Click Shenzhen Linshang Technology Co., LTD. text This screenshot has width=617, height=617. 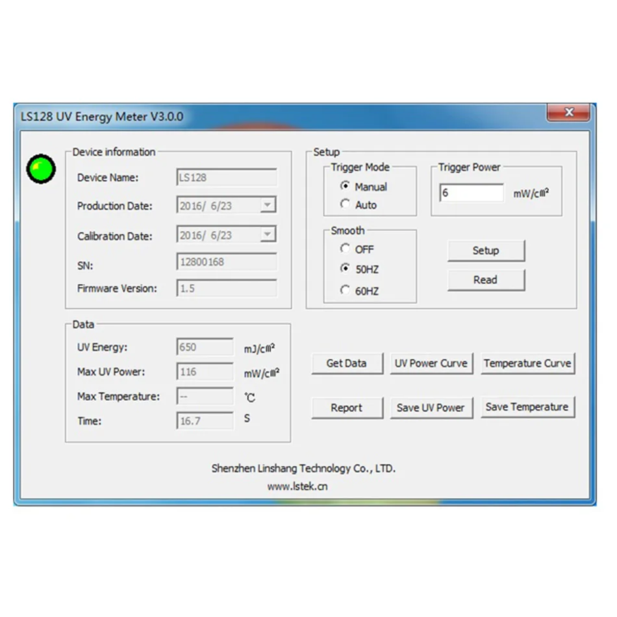click(x=303, y=468)
